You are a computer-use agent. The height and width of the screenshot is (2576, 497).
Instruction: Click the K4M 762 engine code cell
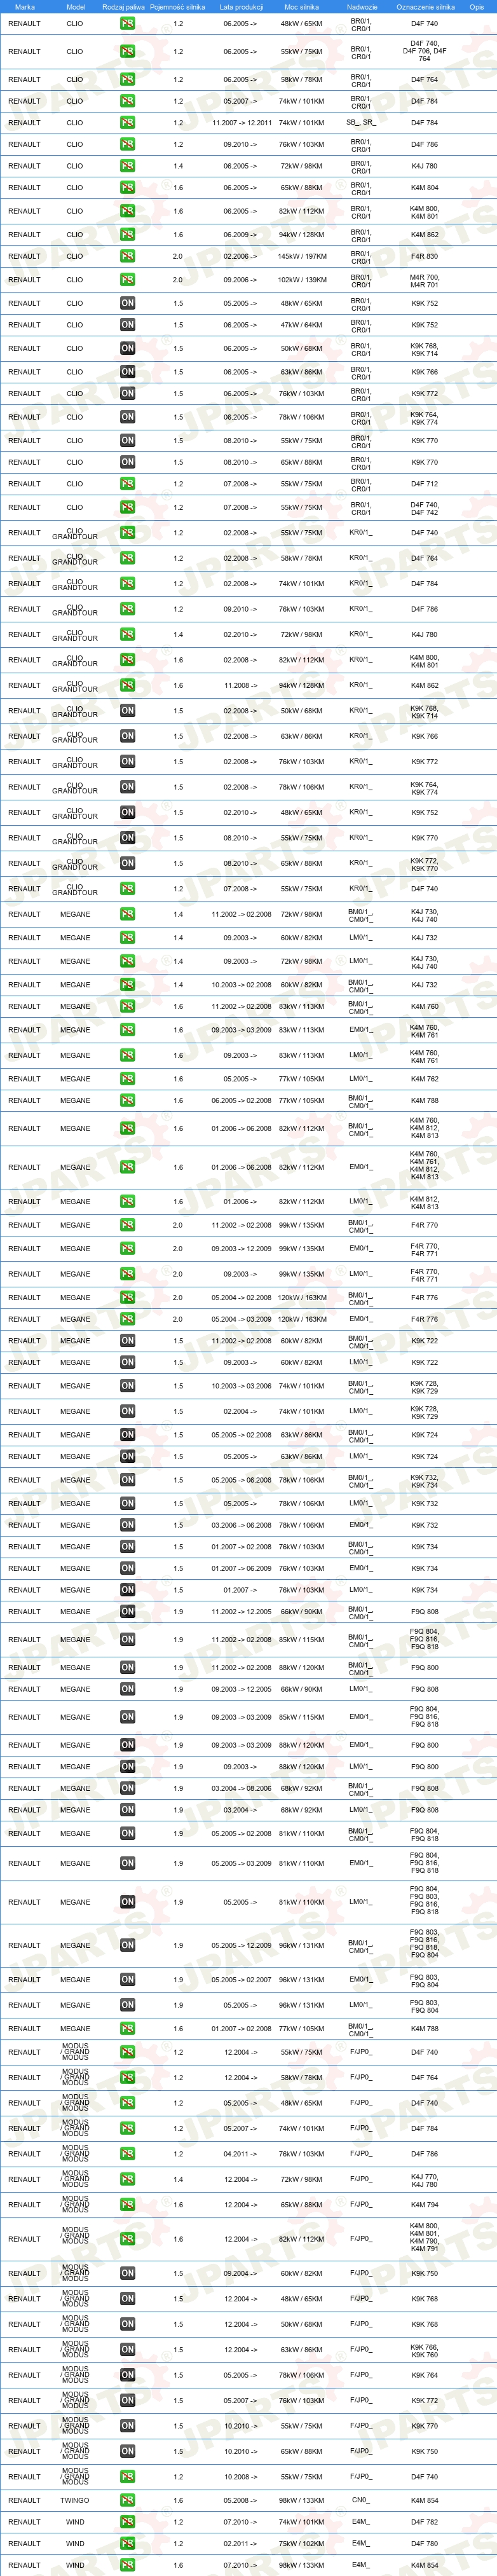(x=424, y=1079)
